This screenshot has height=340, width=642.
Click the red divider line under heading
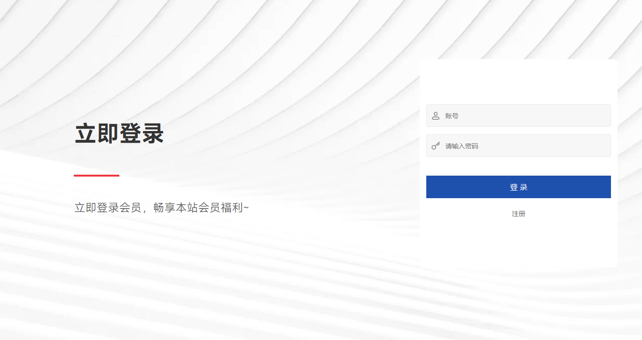click(96, 176)
